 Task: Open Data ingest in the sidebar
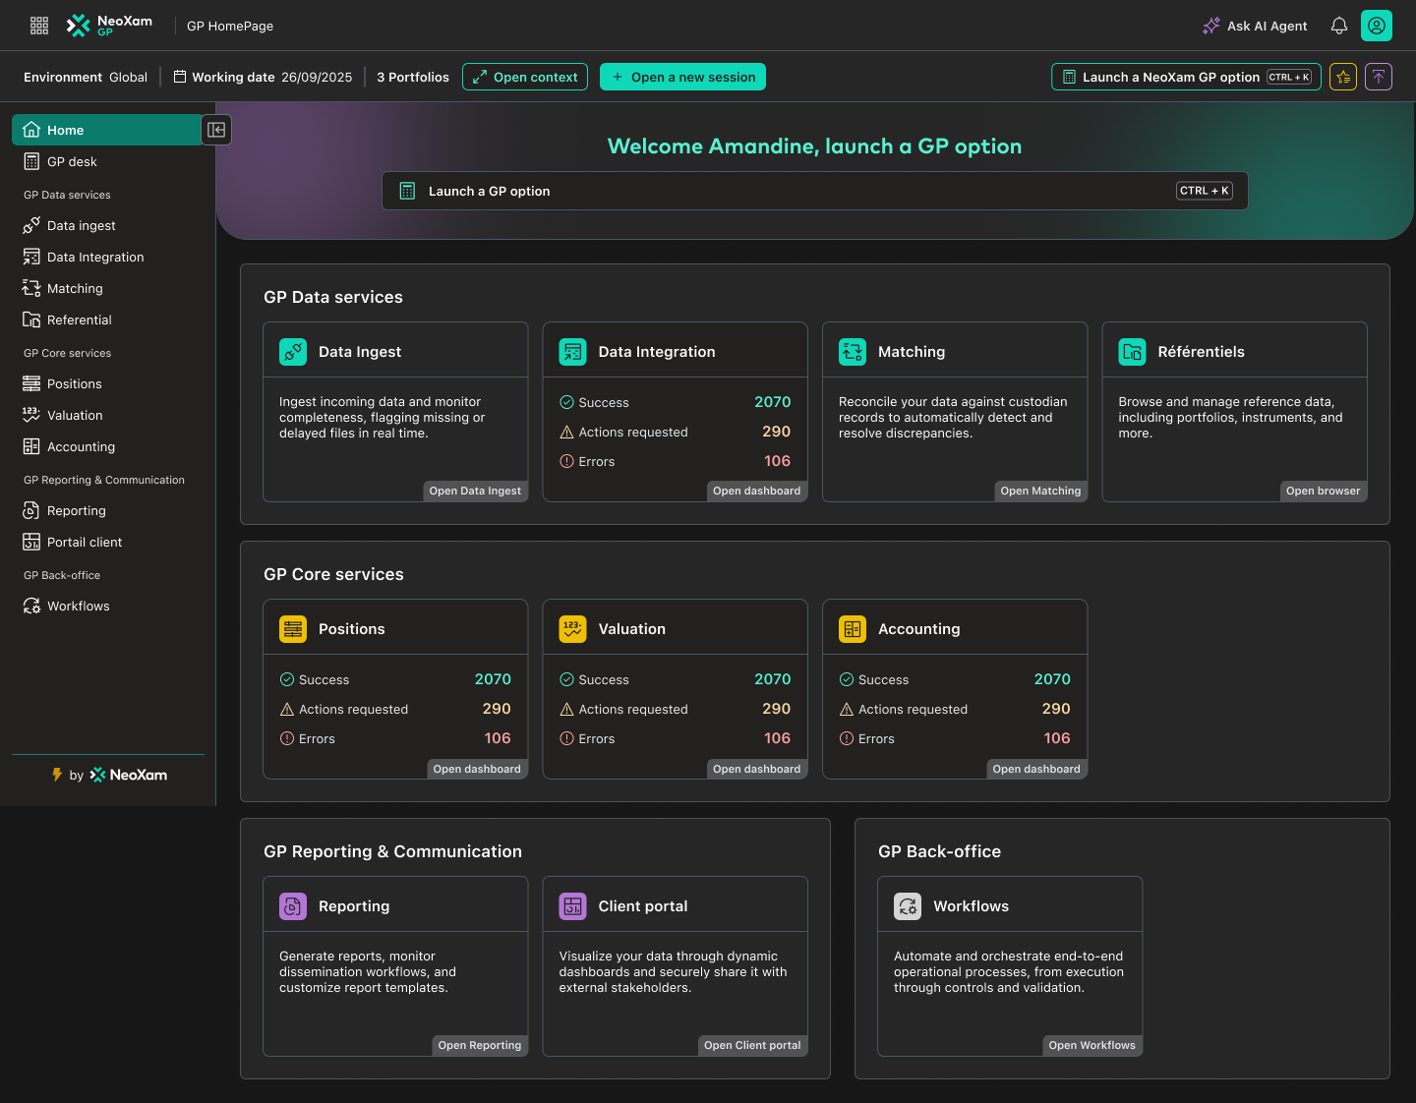click(x=107, y=225)
